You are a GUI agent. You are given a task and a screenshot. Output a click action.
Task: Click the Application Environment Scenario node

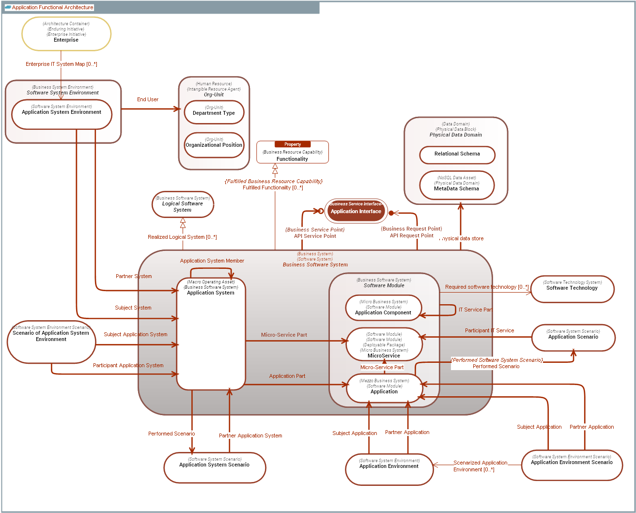coord(572,465)
